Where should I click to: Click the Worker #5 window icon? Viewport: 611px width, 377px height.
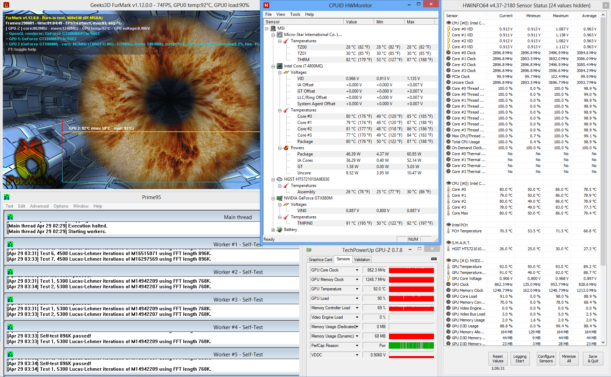10,355
